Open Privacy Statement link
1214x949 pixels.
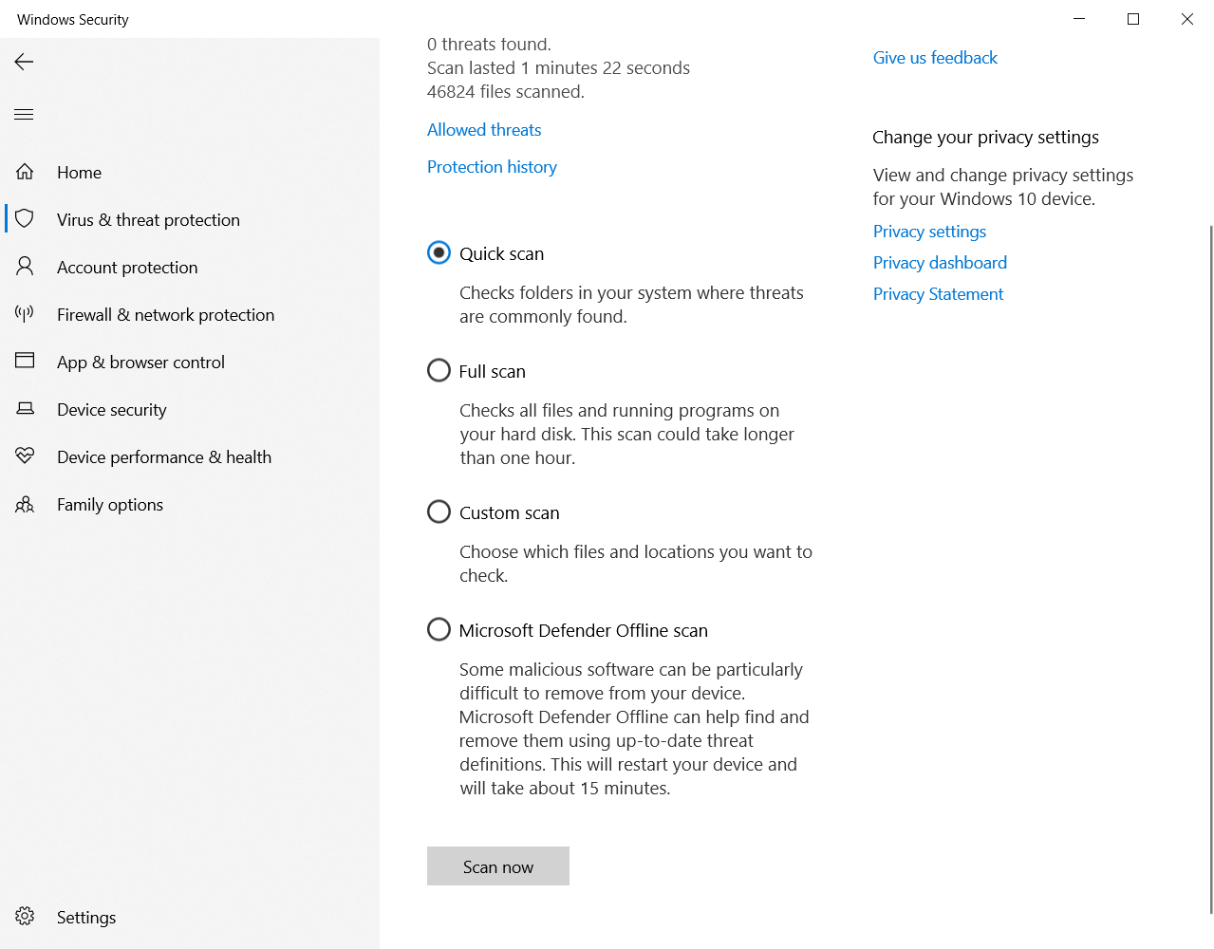pos(938,294)
